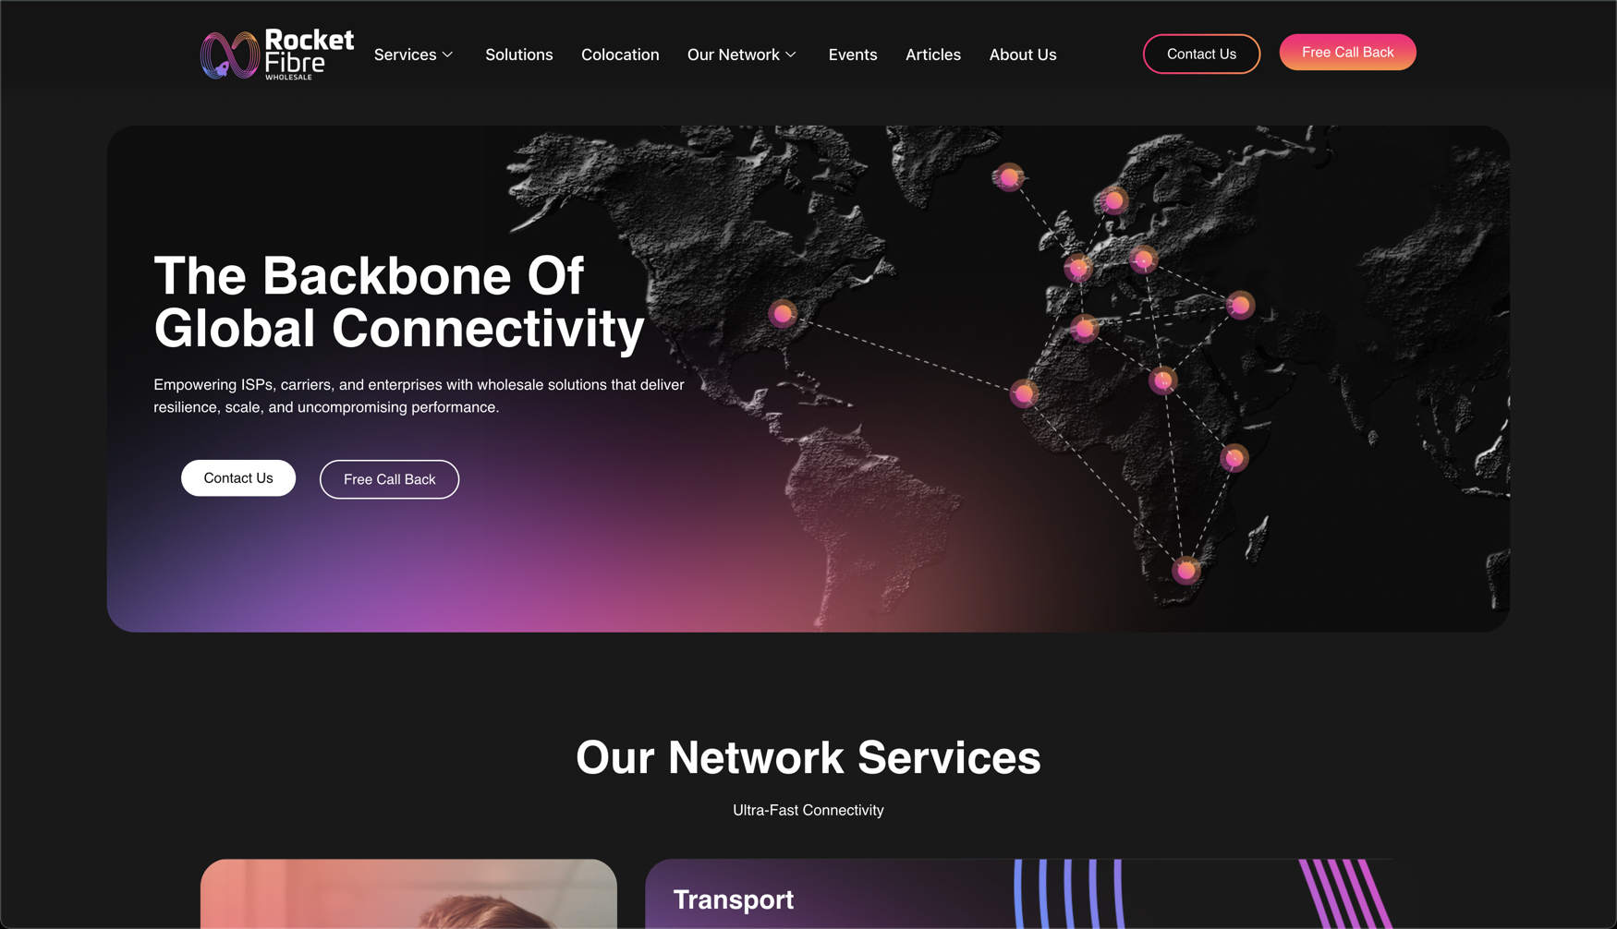Open the Articles nav link
1617x929 pixels.
933,54
